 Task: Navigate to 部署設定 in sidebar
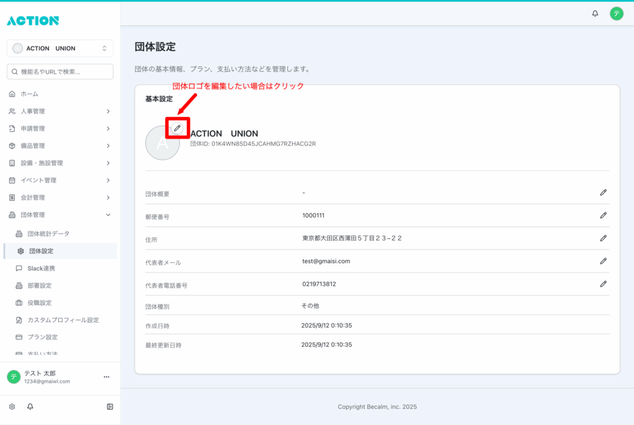click(x=39, y=286)
